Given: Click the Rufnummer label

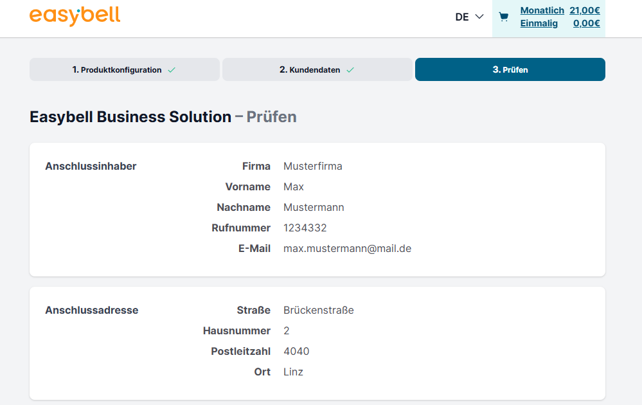Looking at the screenshot, I should click(x=241, y=228).
